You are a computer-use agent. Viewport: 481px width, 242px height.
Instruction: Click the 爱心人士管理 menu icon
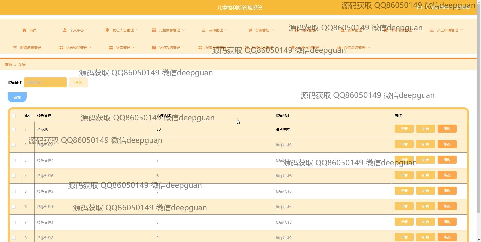[107, 30]
